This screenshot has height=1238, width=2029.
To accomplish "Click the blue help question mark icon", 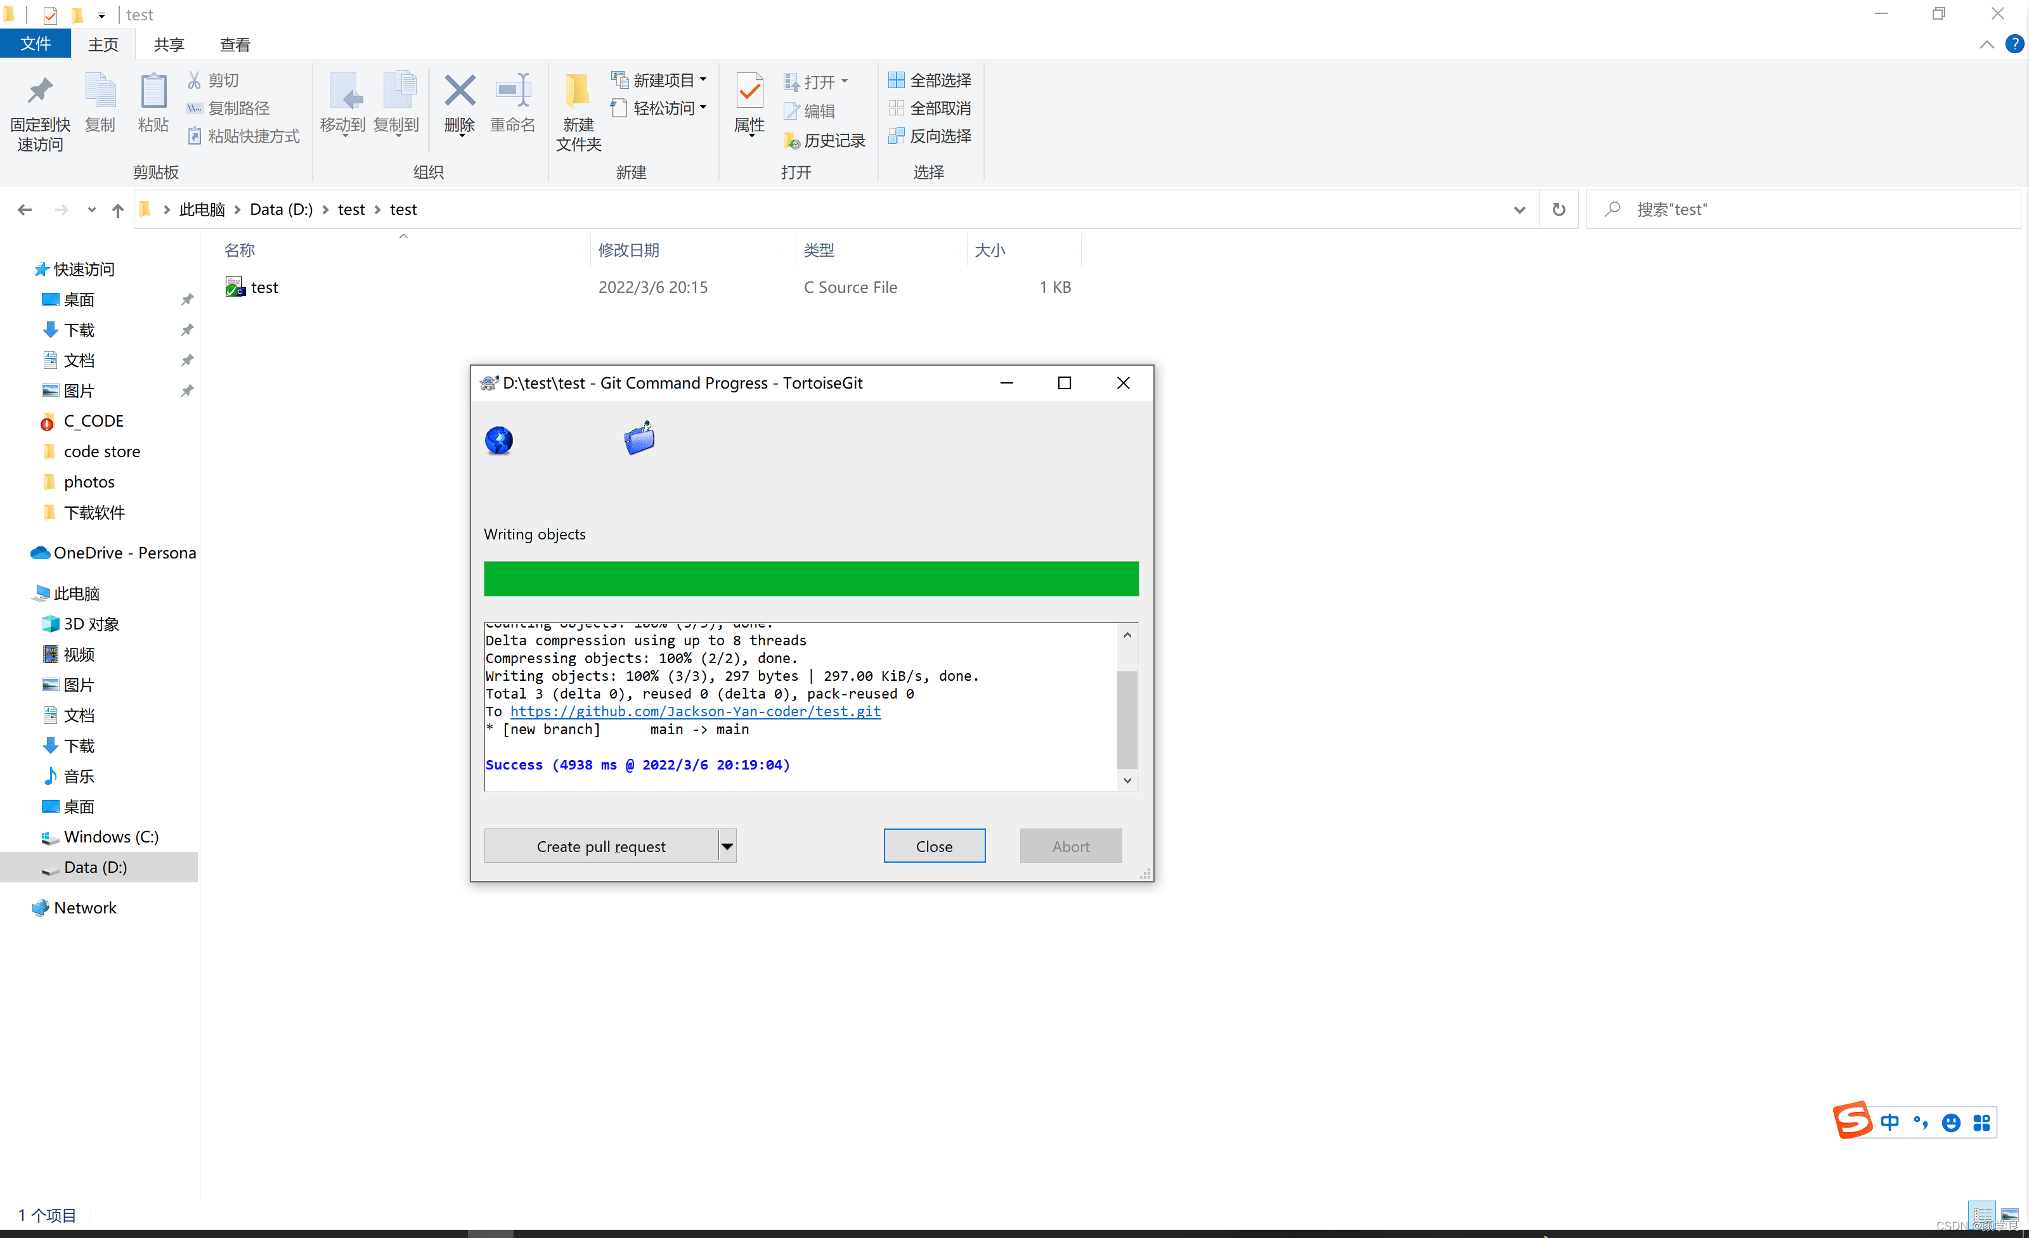I will click(x=2014, y=44).
